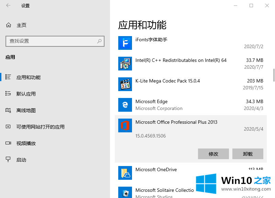Close the Settings window
275x198 pixels.
point(267,5)
